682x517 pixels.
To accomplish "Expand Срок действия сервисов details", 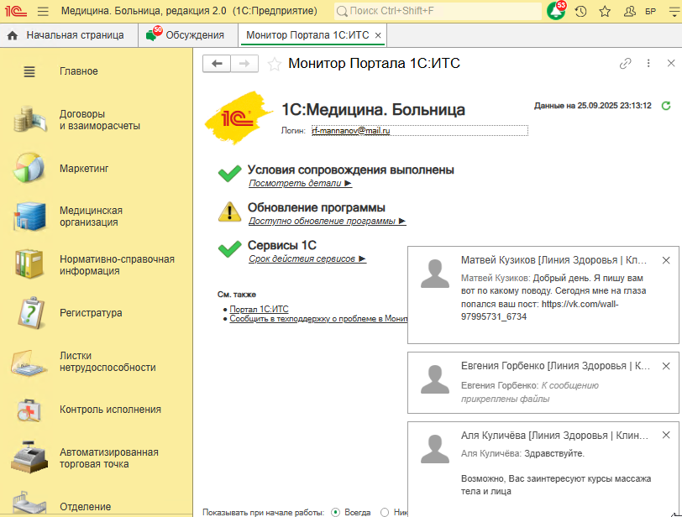I will click(x=307, y=258).
